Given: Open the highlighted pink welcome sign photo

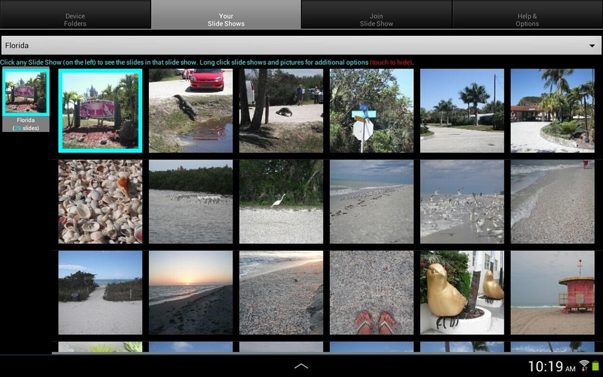Looking at the screenshot, I should point(100,111).
